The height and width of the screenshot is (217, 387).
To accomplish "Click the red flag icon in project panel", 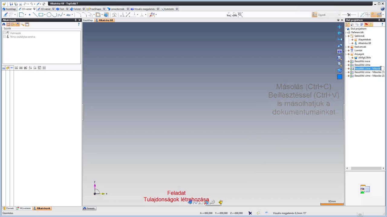I will coord(366,24).
